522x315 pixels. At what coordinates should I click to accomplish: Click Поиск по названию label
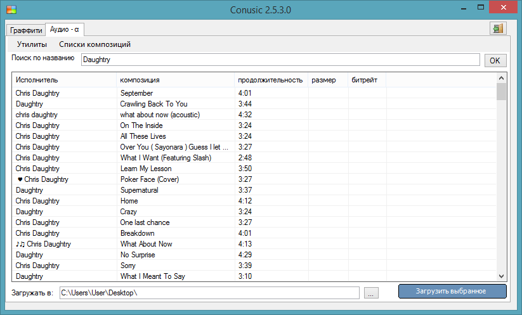point(43,58)
